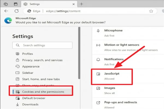Go back using the back arrow
This screenshot has height=109, width=164.
click(x=6, y=11)
